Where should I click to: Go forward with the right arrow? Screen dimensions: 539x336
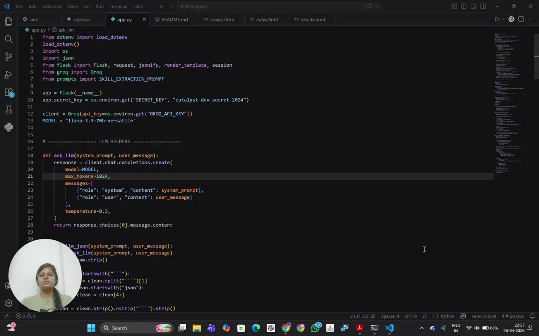coord(171,6)
